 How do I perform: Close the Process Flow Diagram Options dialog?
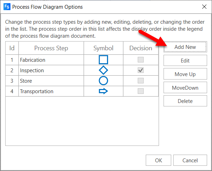point(204,7)
